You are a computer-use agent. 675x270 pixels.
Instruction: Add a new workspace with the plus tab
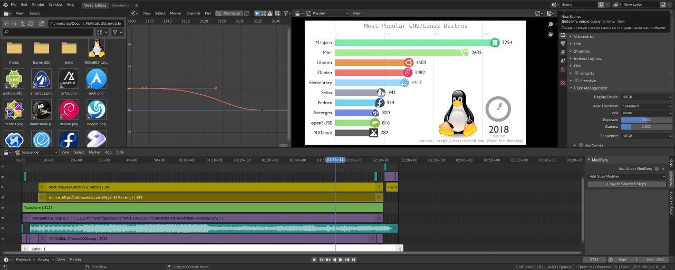pyautogui.click(x=136, y=5)
